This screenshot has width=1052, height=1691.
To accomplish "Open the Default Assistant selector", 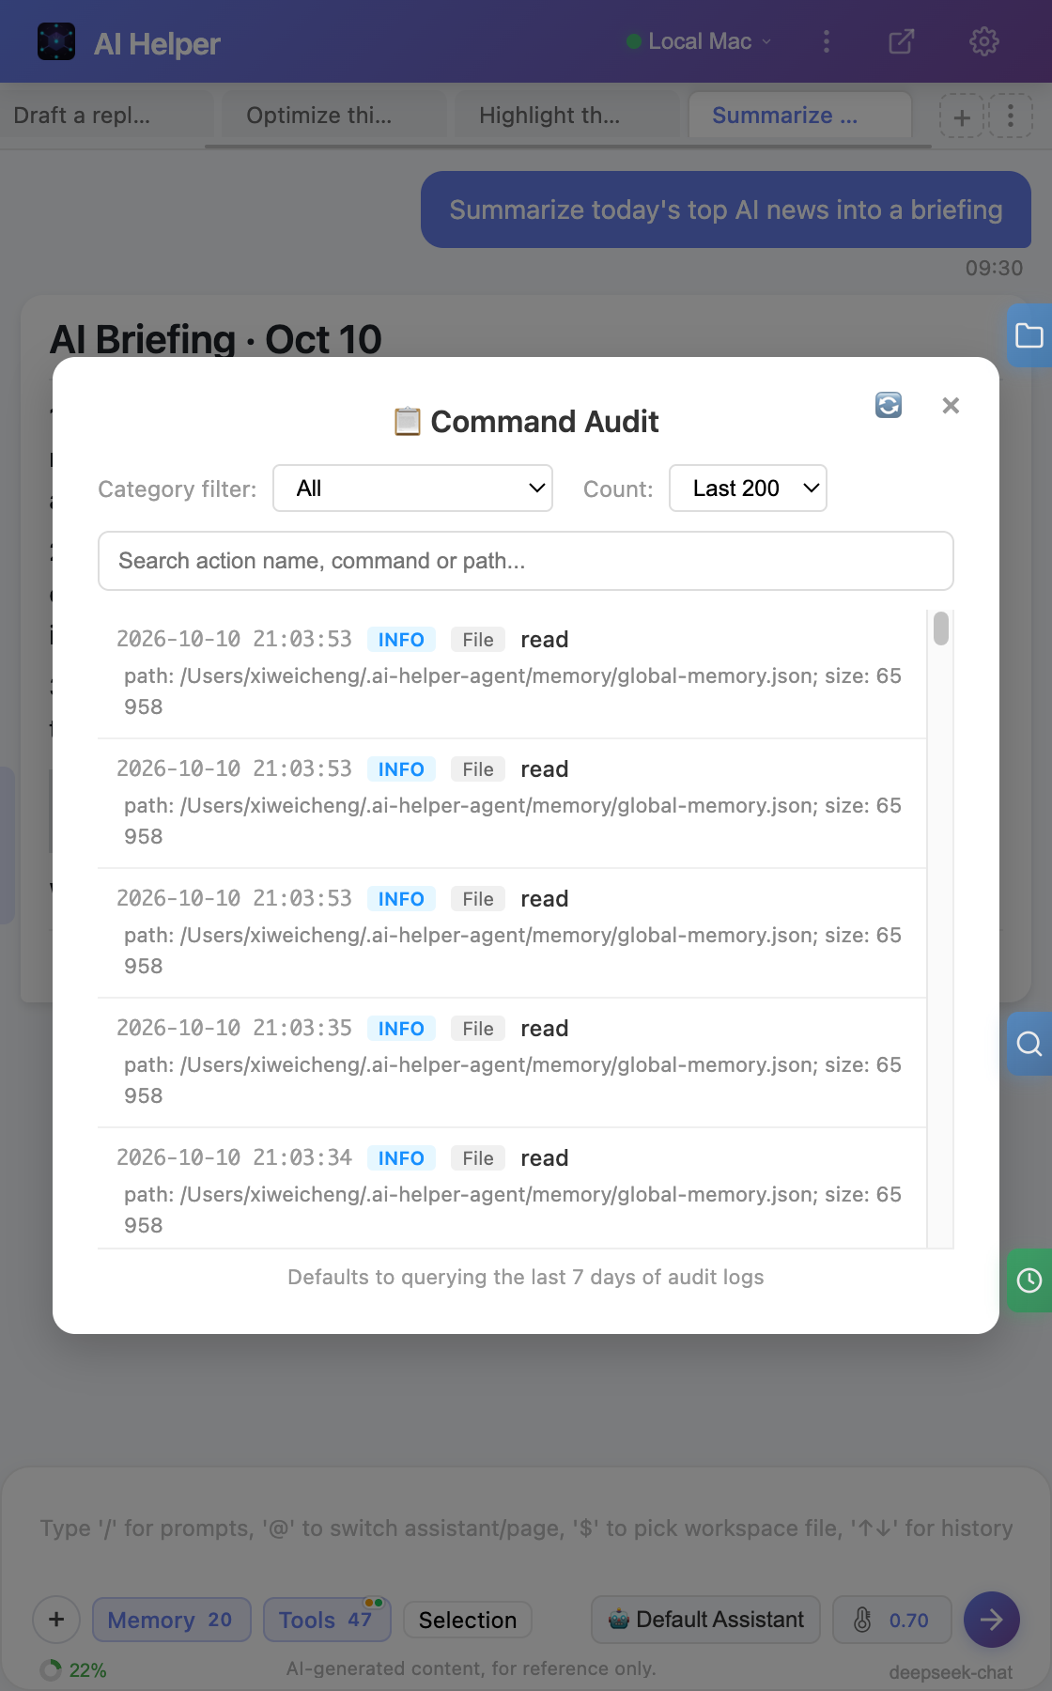I will pos(705,1620).
